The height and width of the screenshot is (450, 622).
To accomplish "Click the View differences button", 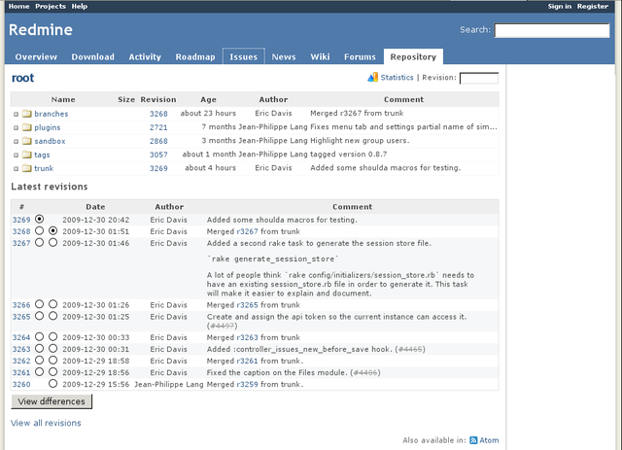I will [52, 401].
